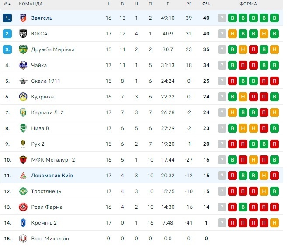The height and width of the screenshot is (246, 288).
Task: Open the Нива В. team page
Action: tap(41, 128)
